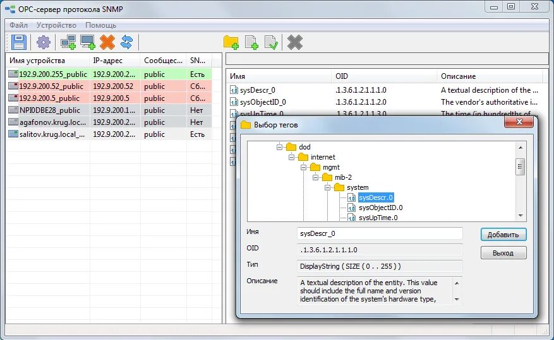
Task: Click sysDescr_0 name in tag list
Action: 257,90
